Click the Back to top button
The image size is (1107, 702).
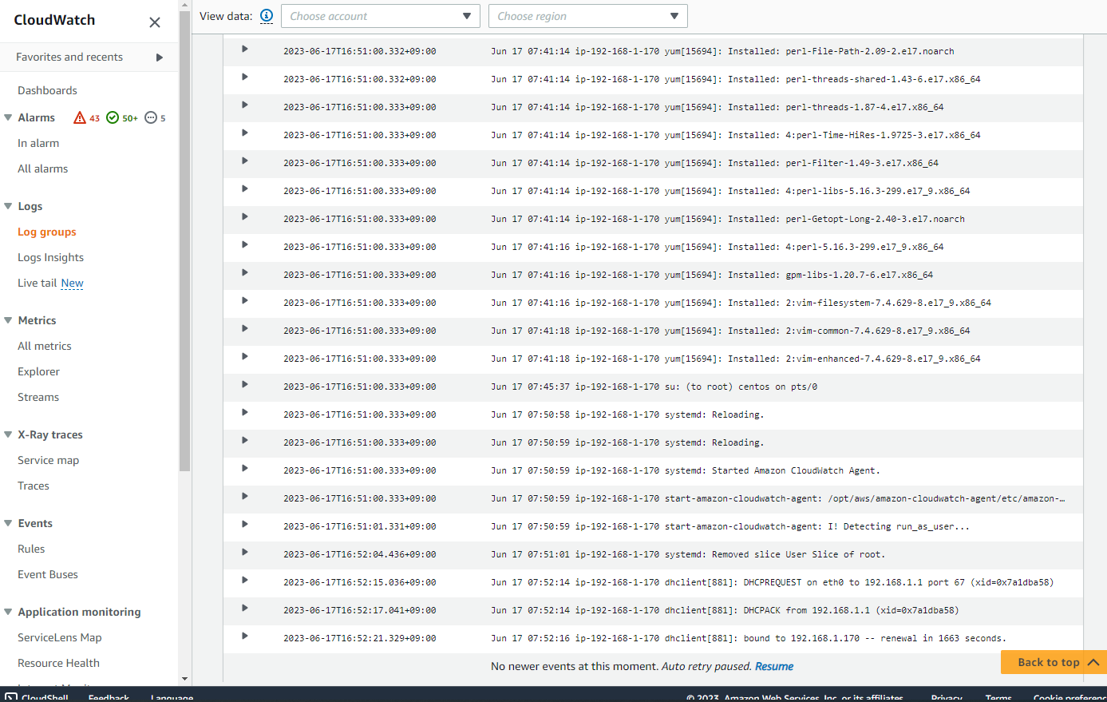[1054, 662]
